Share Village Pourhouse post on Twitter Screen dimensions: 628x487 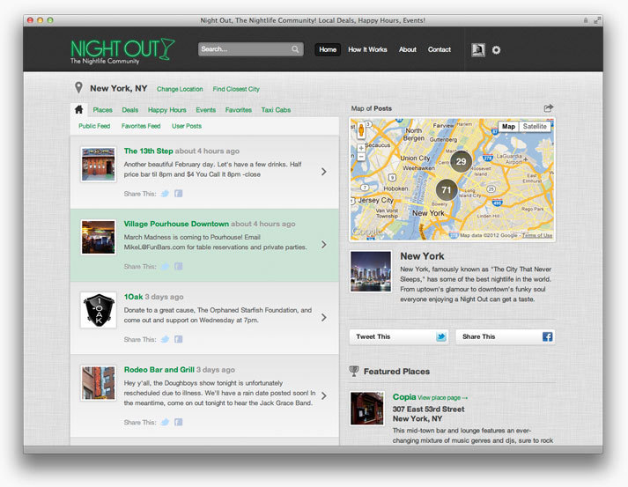tap(165, 267)
